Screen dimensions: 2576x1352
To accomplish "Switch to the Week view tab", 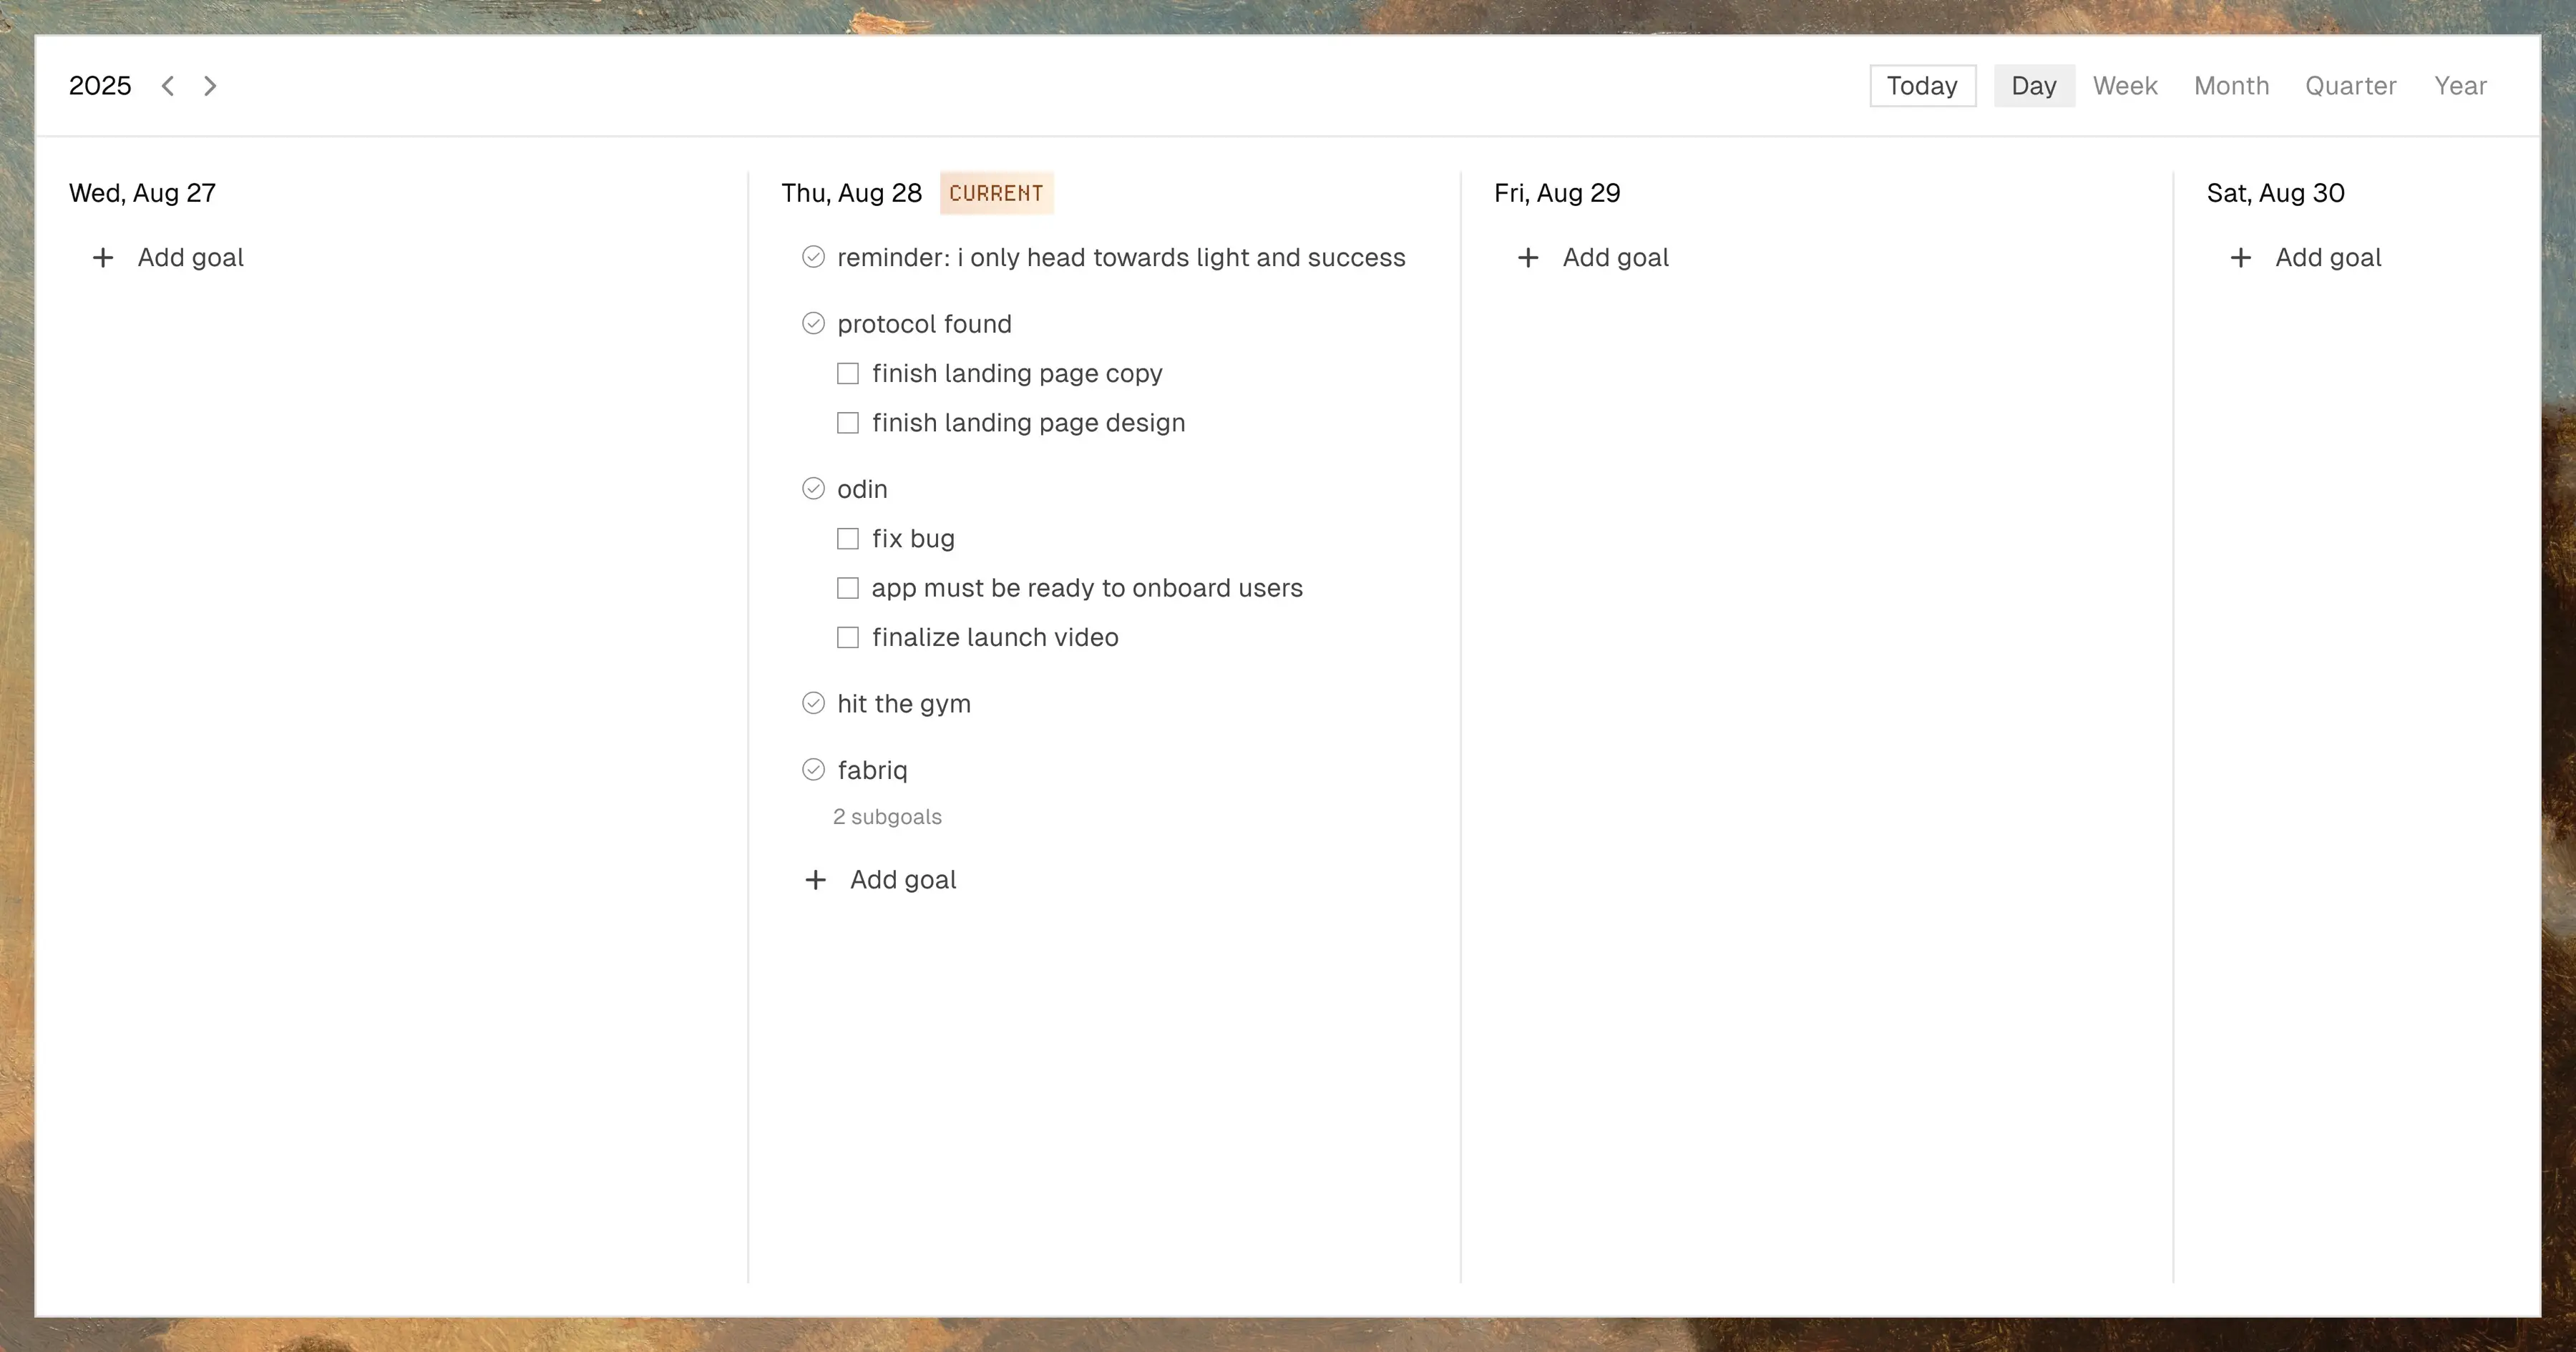I will click(x=2125, y=86).
